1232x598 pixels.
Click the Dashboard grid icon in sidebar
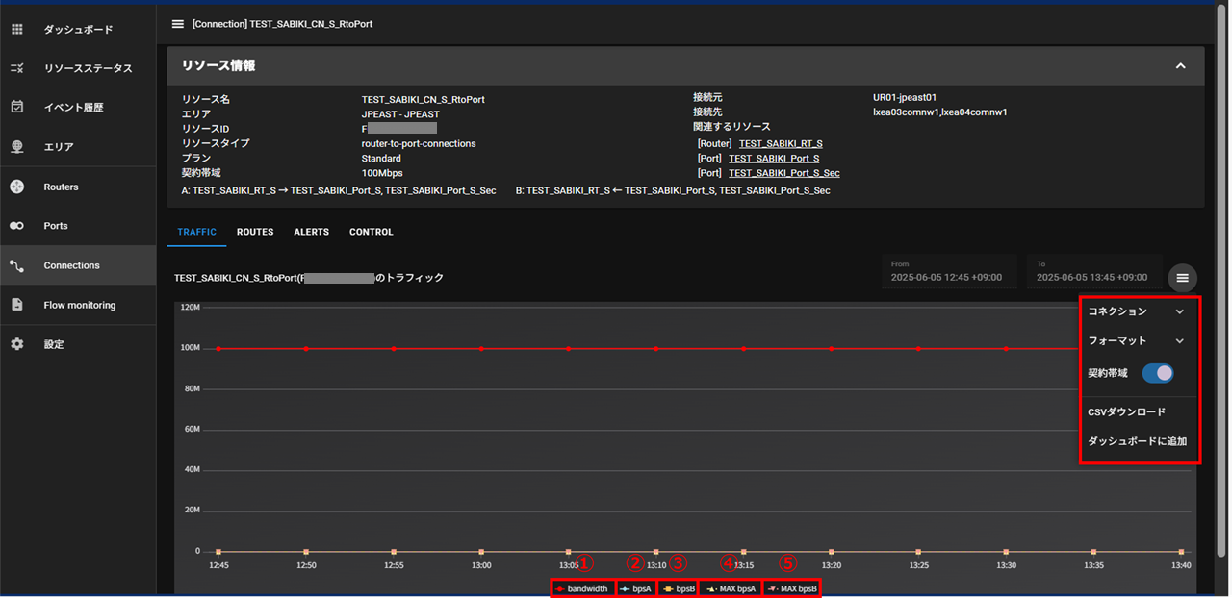click(16, 30)
